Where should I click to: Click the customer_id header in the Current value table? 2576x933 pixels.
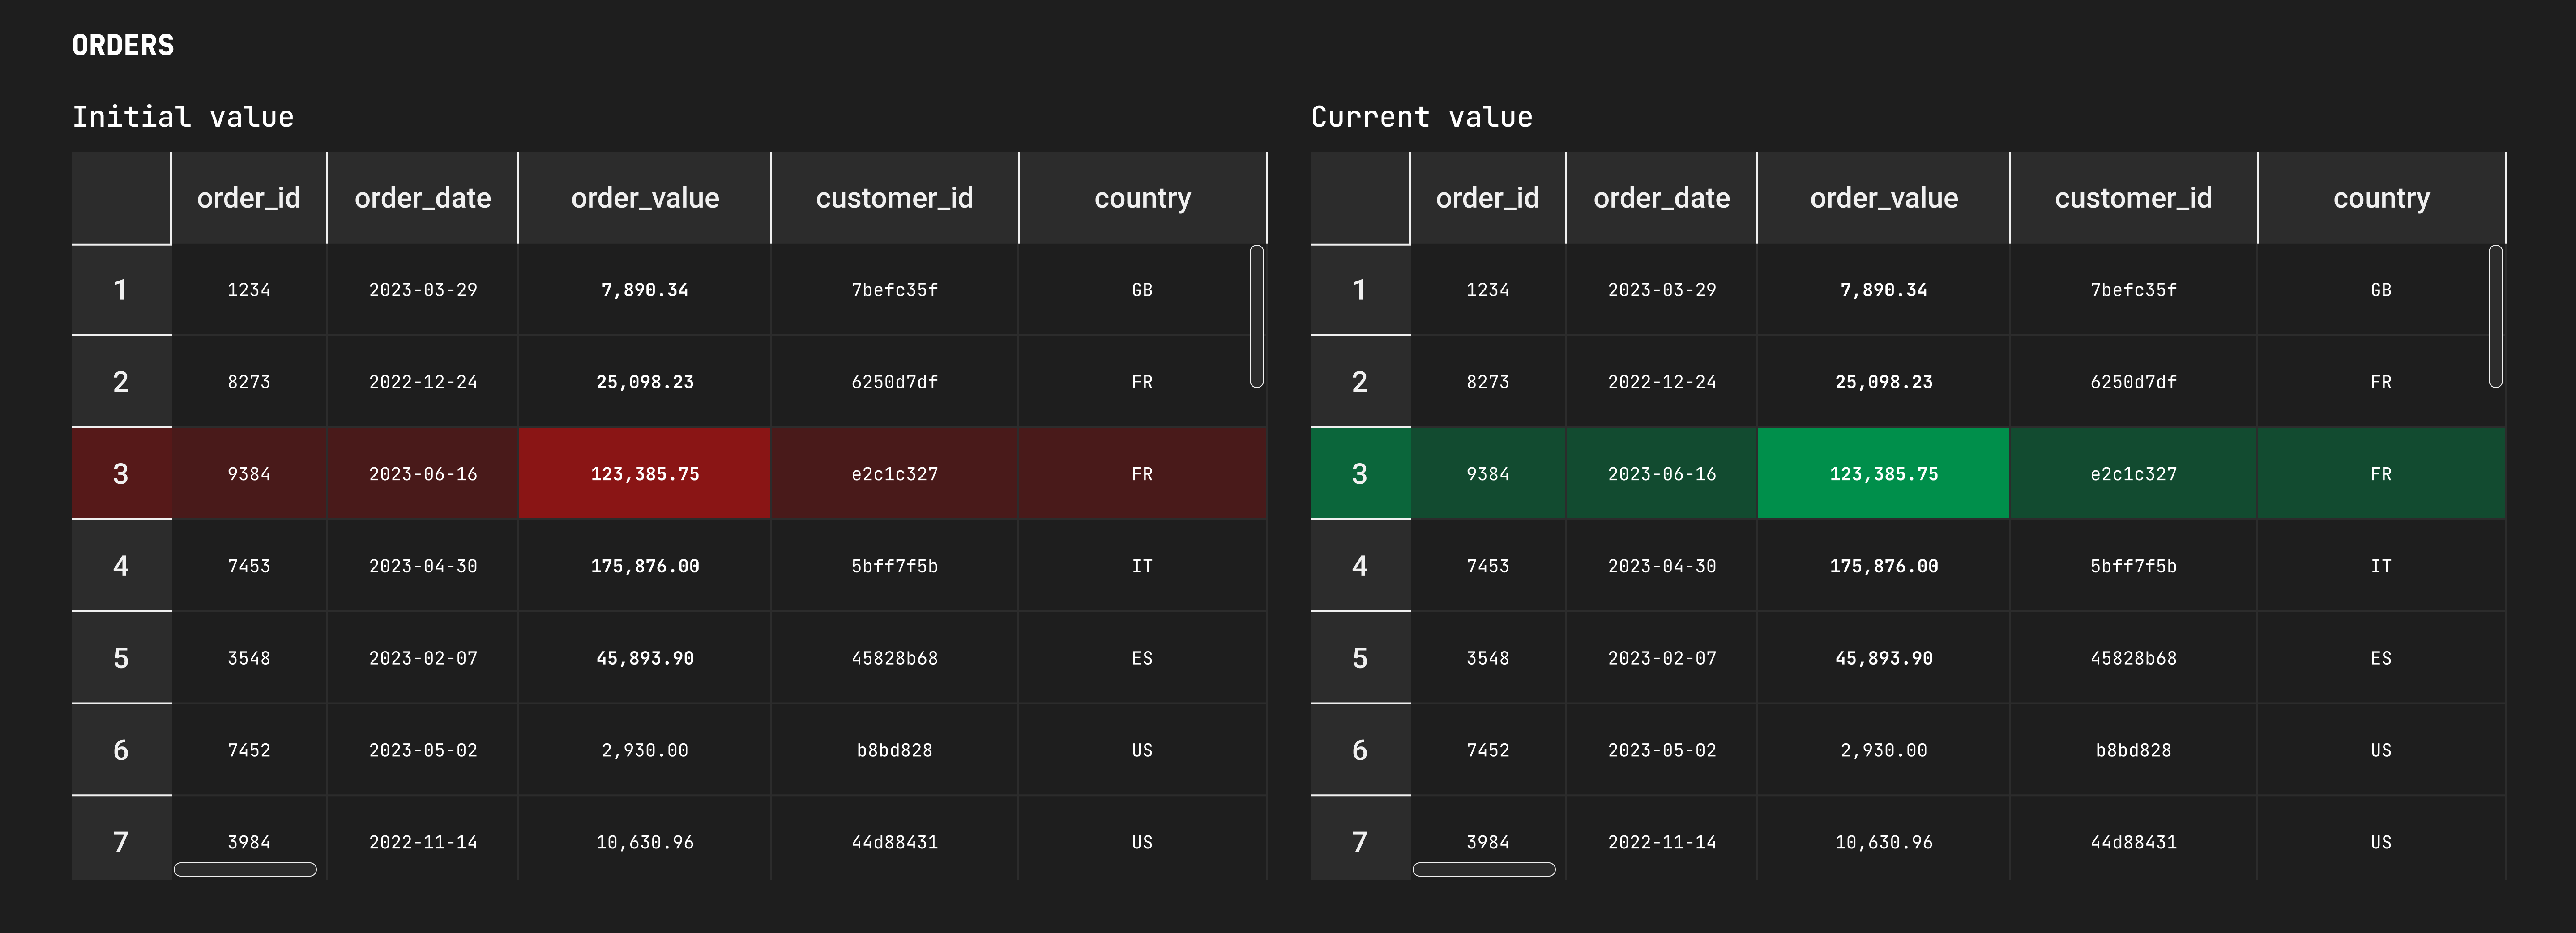[2132, 198]
